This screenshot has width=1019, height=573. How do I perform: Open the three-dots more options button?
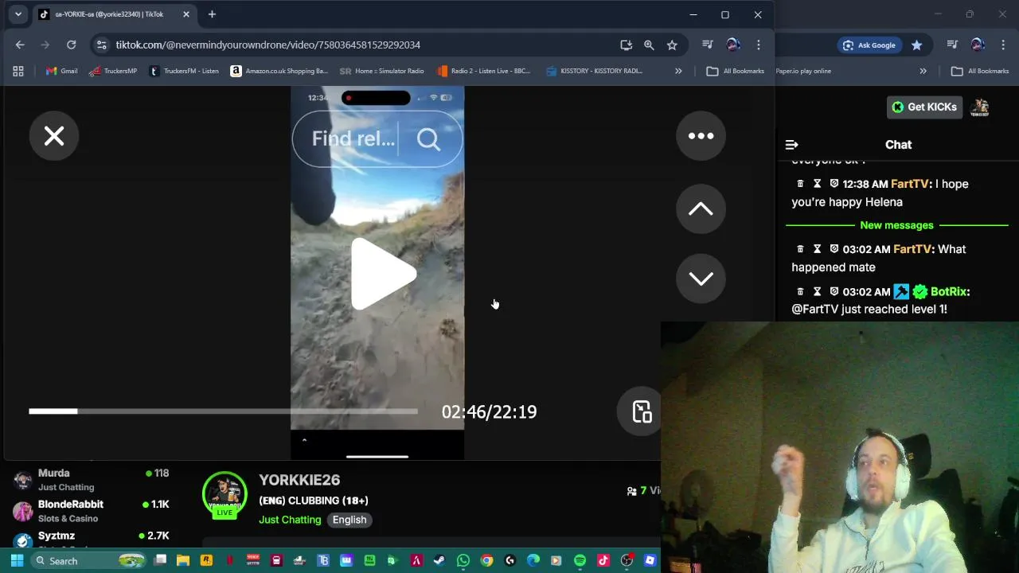click(x=701, y=136)
